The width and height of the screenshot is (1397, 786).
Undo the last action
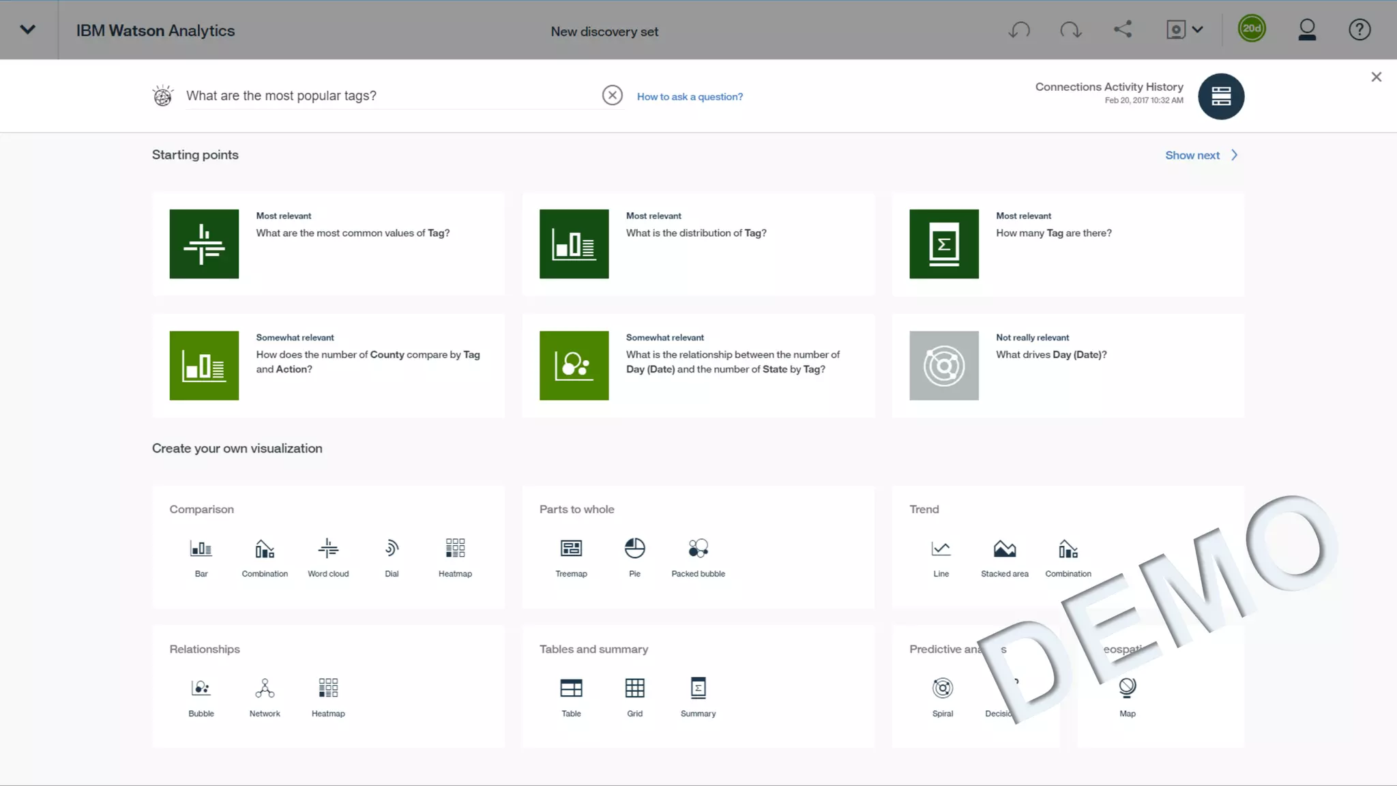pyautogui.click(x=1019, y=30)
